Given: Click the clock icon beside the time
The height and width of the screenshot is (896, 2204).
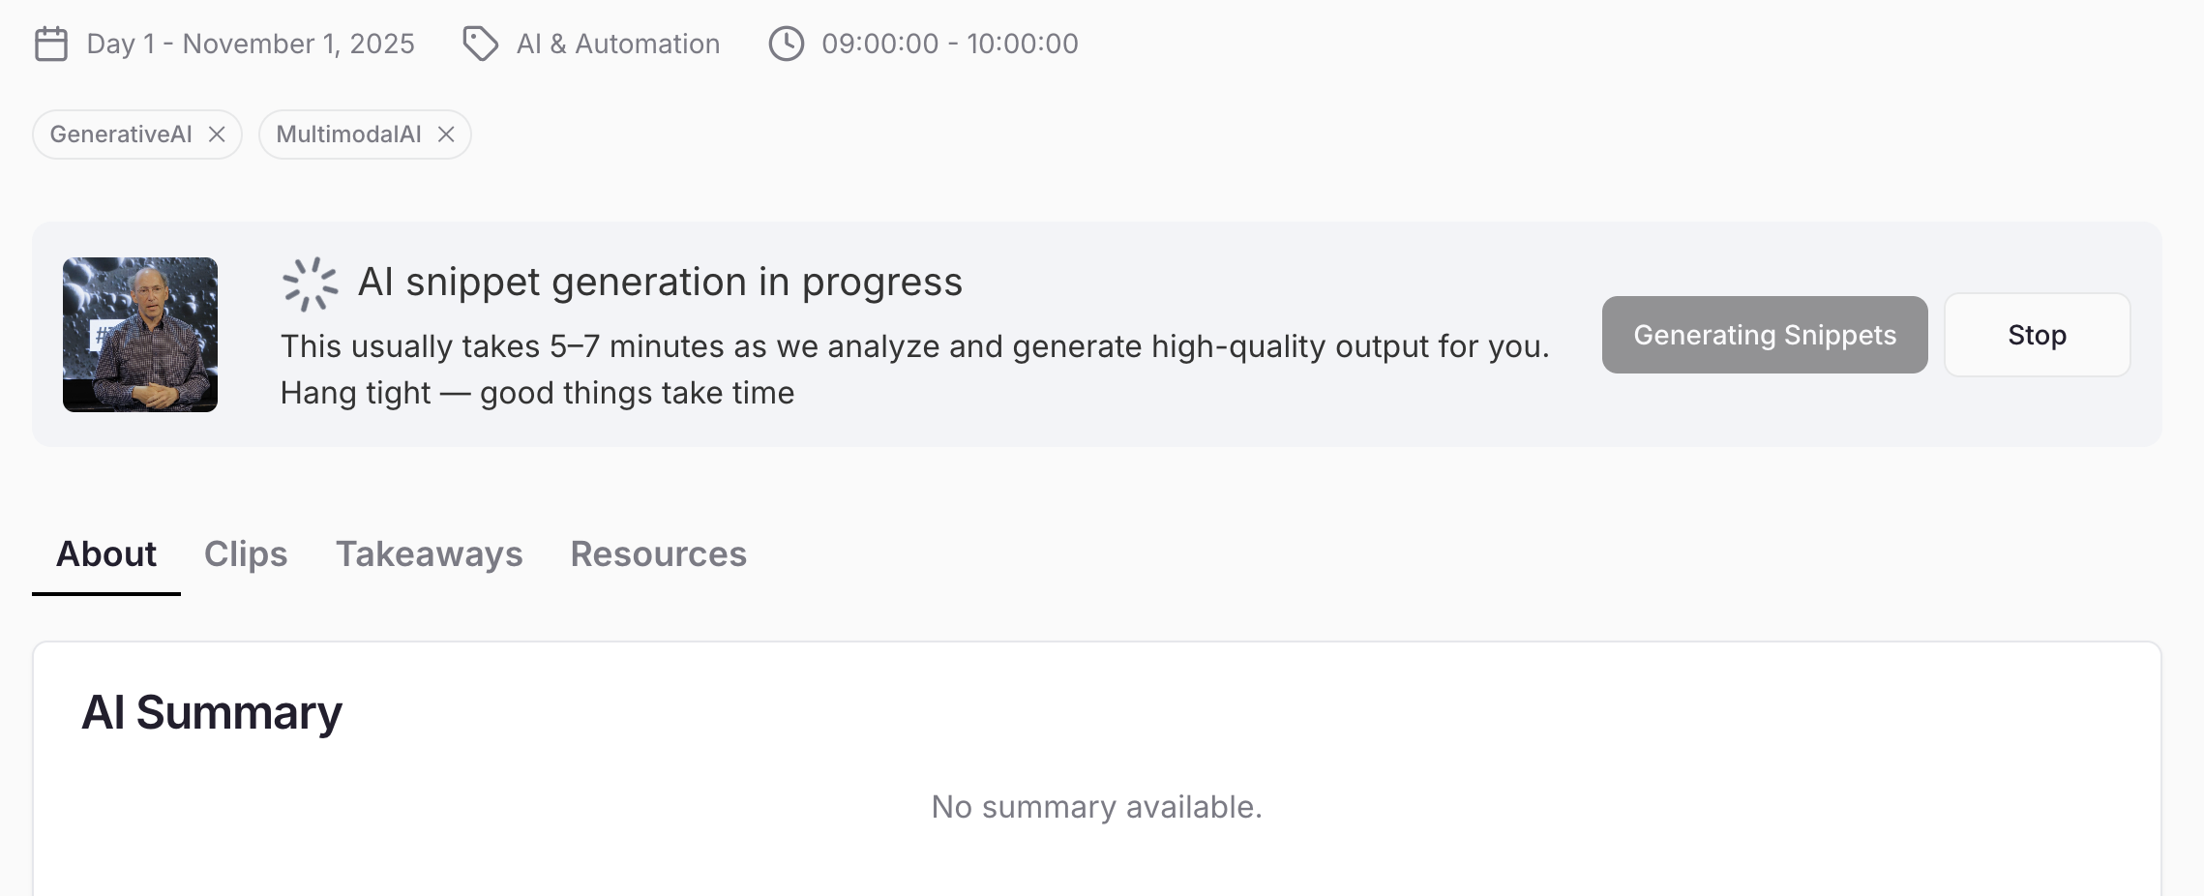Looking at the screenshot, I should tap(786, 45).
